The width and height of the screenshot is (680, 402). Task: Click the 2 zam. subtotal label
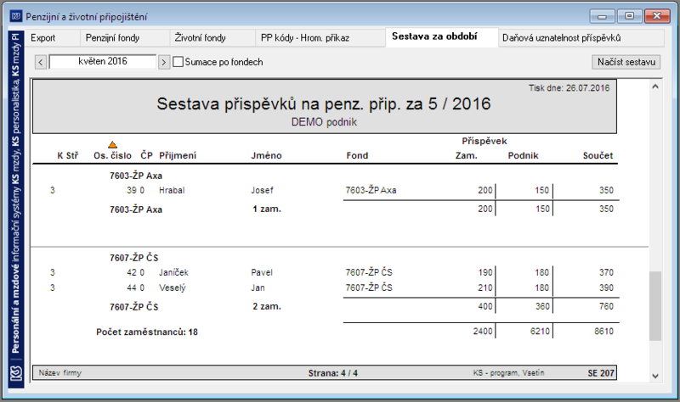pyautogui.click(x=267, y=306)
